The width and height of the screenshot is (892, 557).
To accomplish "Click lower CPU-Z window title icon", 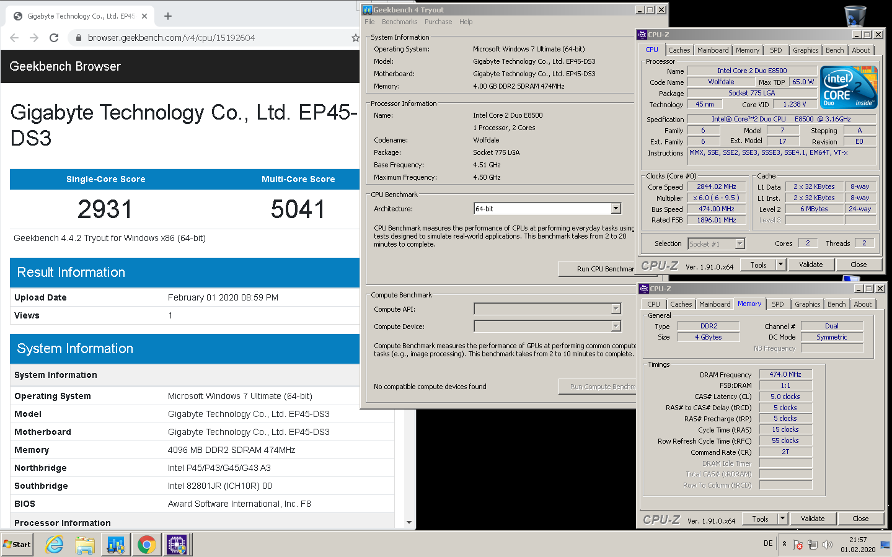I will pos(645,289).
